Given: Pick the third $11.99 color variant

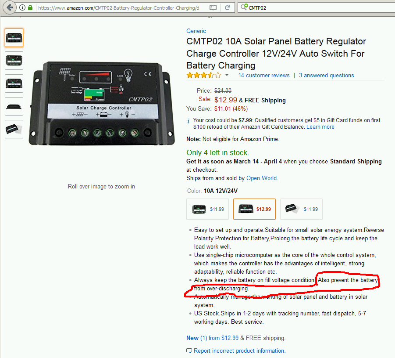Looking at the screenshot, I should click(x=301, y=209).
